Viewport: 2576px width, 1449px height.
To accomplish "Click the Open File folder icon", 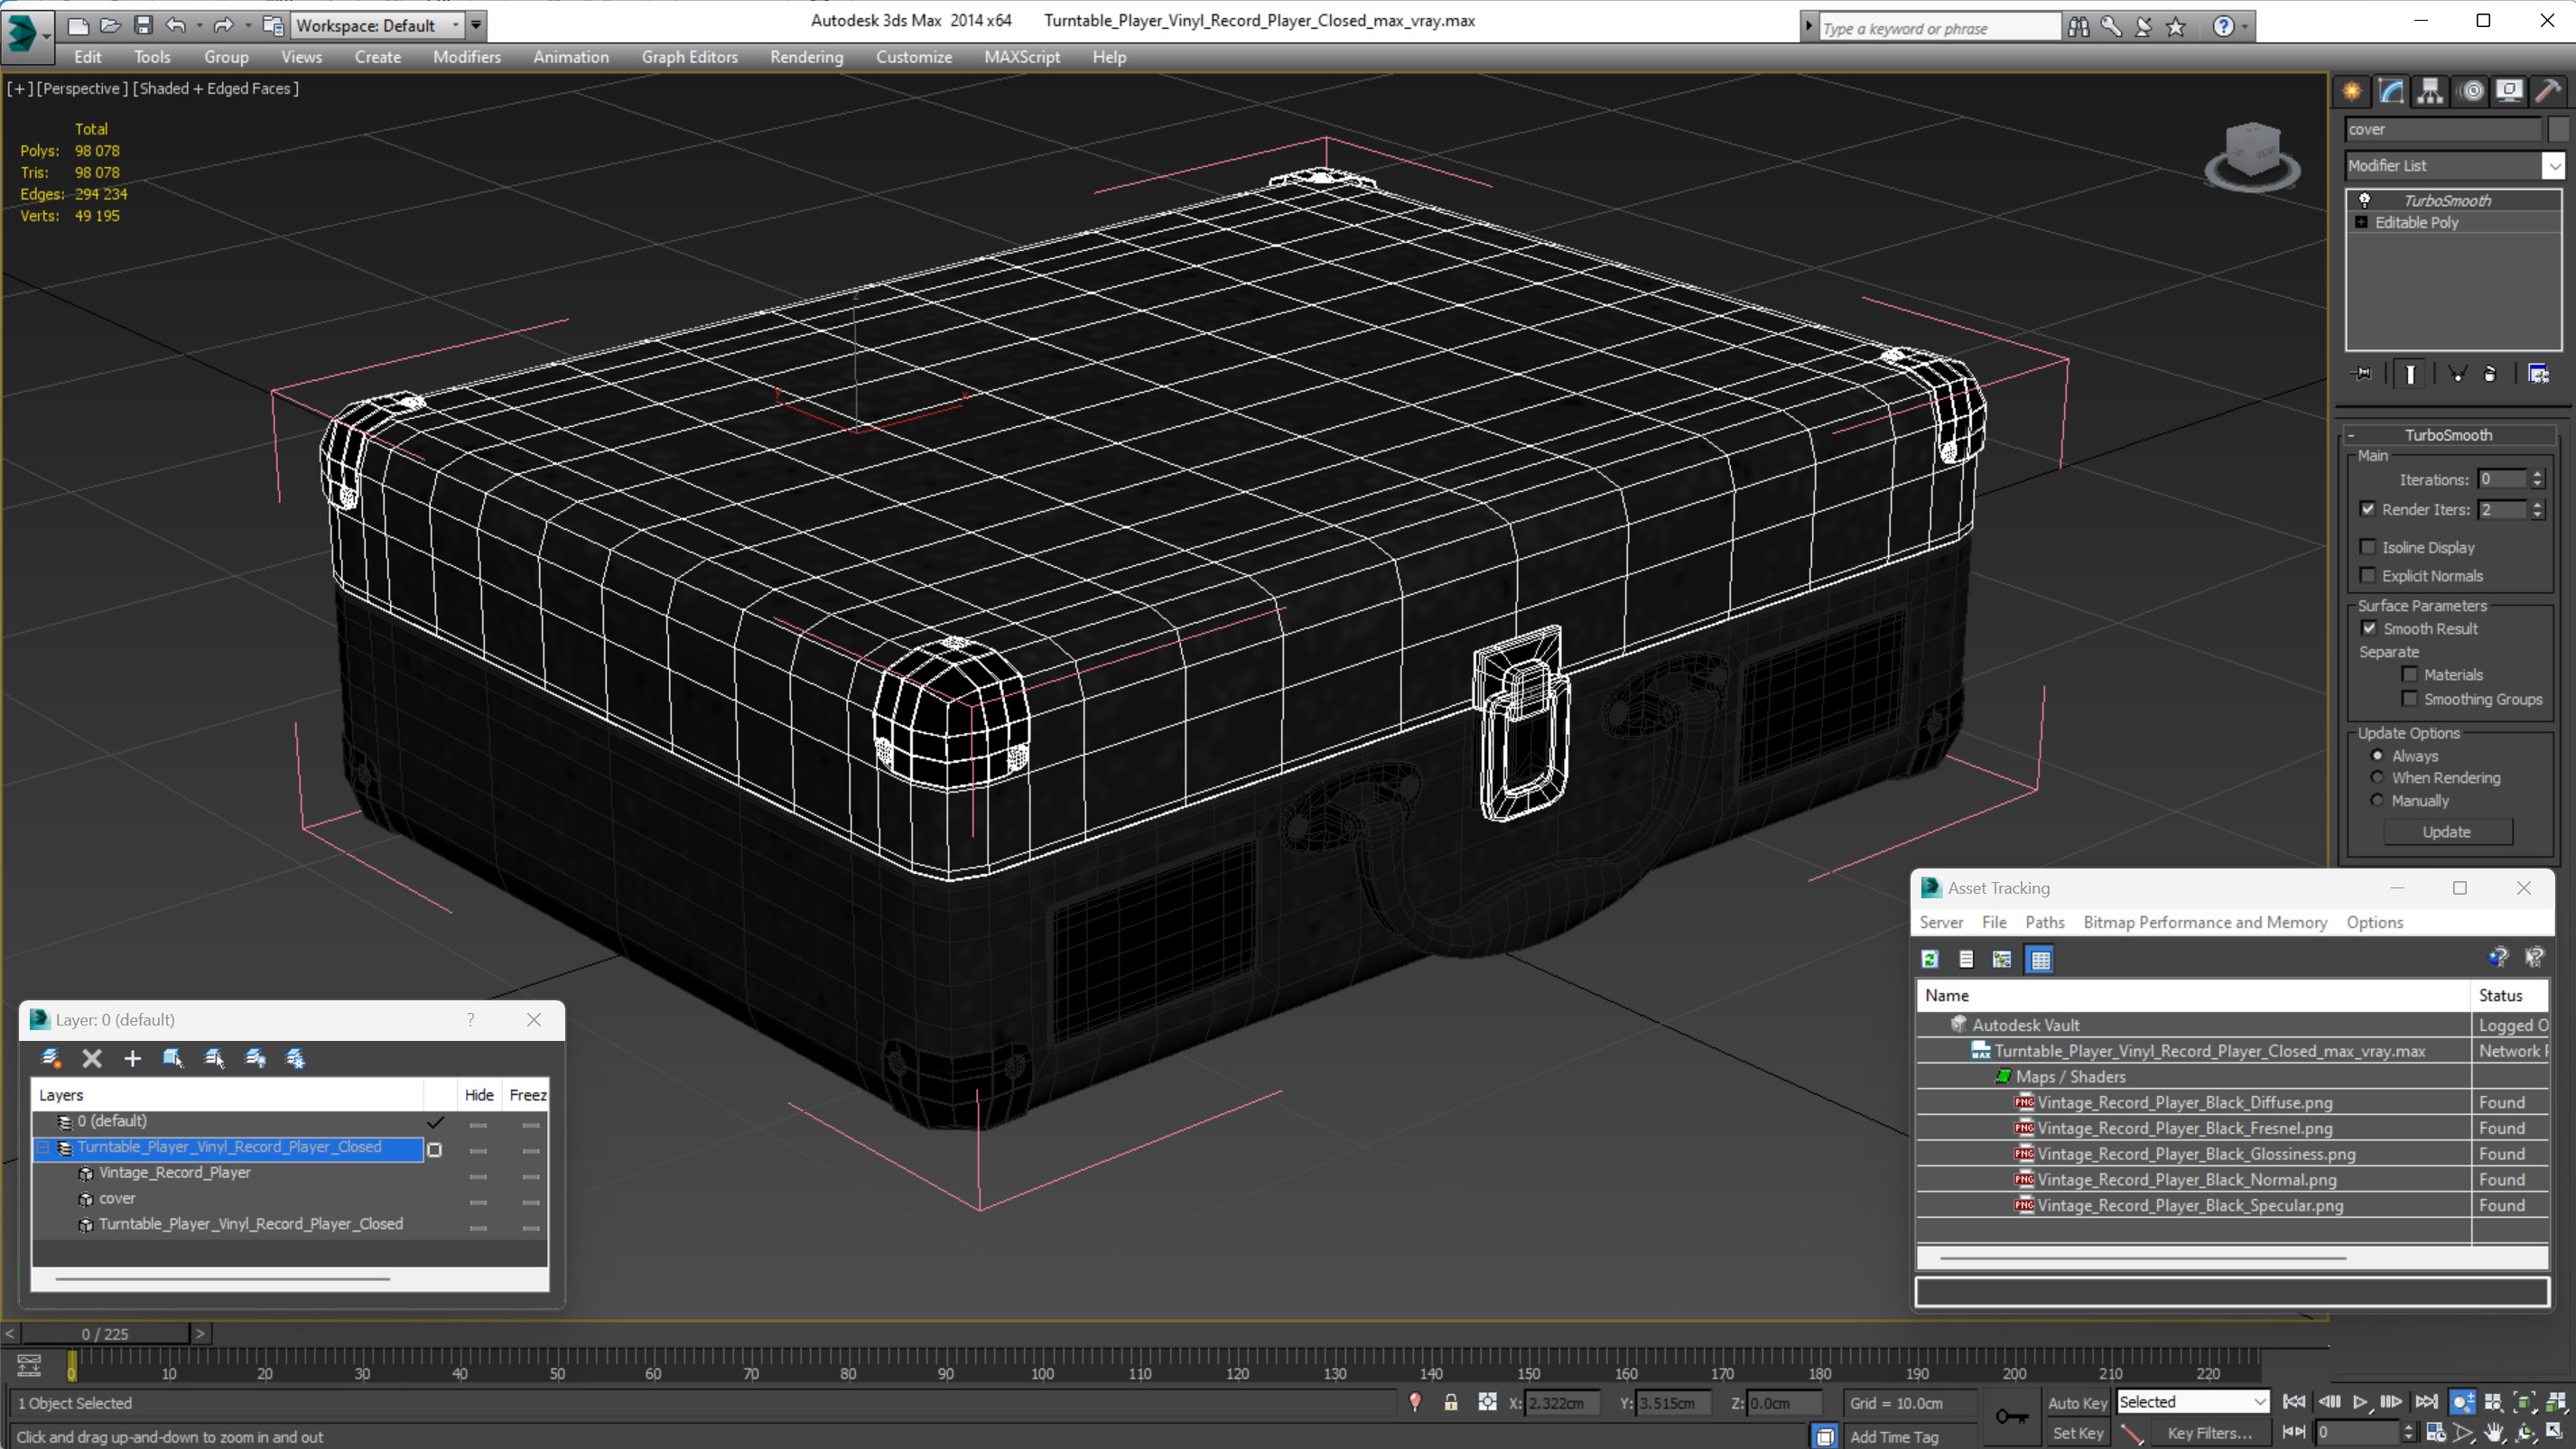I will [110, 25].
